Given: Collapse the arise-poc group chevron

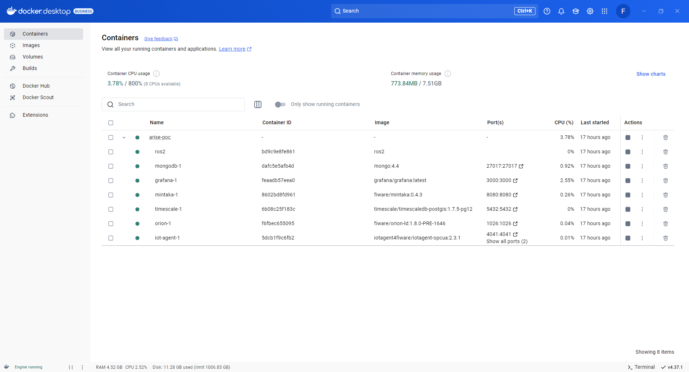Looking at the screenshot, I should [x=124, y=138].
